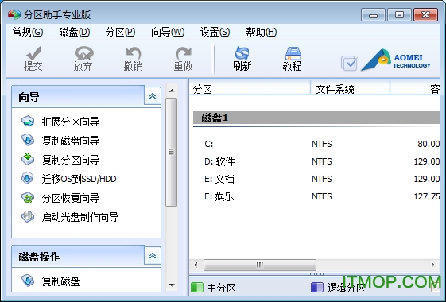Click the checkmark icon beside AOMEI logo
The image size is (446, 302).
click(349, 63)
